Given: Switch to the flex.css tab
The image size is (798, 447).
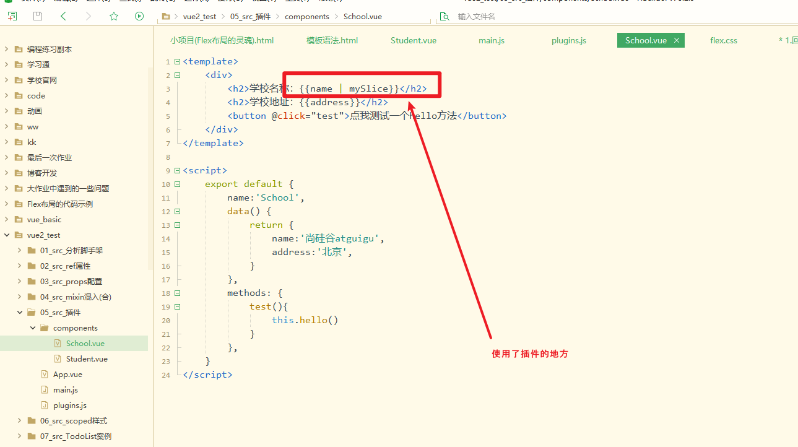Looking at the screenshot, I should [x=724, y=40].
